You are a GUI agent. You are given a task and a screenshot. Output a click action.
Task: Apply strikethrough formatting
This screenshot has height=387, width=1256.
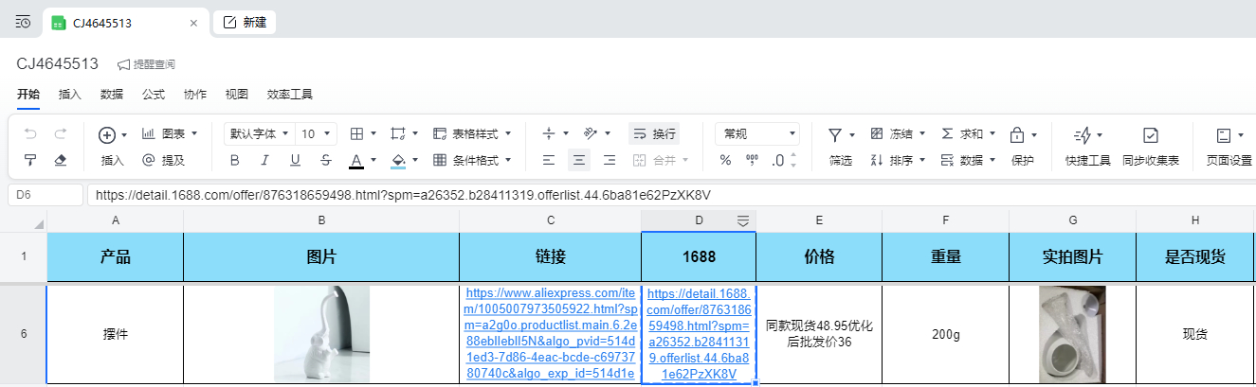click(x=326, y=160)
